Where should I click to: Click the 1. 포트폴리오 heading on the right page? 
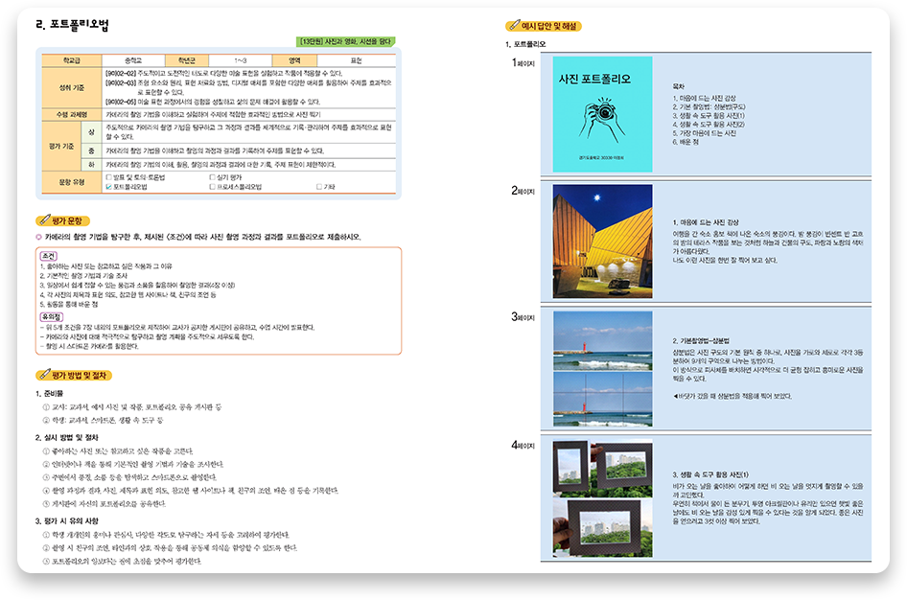pos(525,44)
